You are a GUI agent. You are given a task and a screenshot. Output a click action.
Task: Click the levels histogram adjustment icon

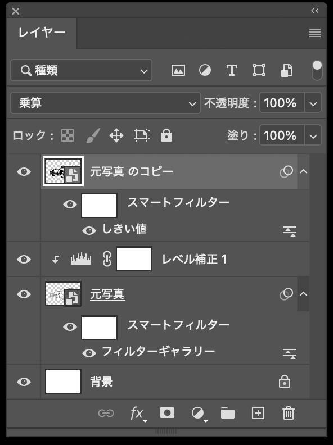(81, 258)
